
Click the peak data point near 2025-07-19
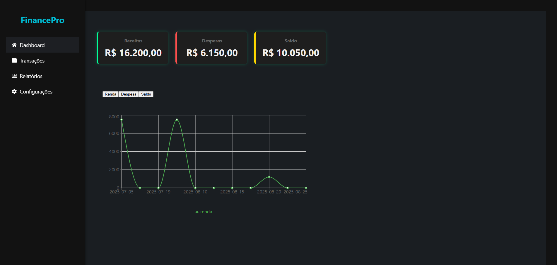pyautogui.click(x=177, y=119)
